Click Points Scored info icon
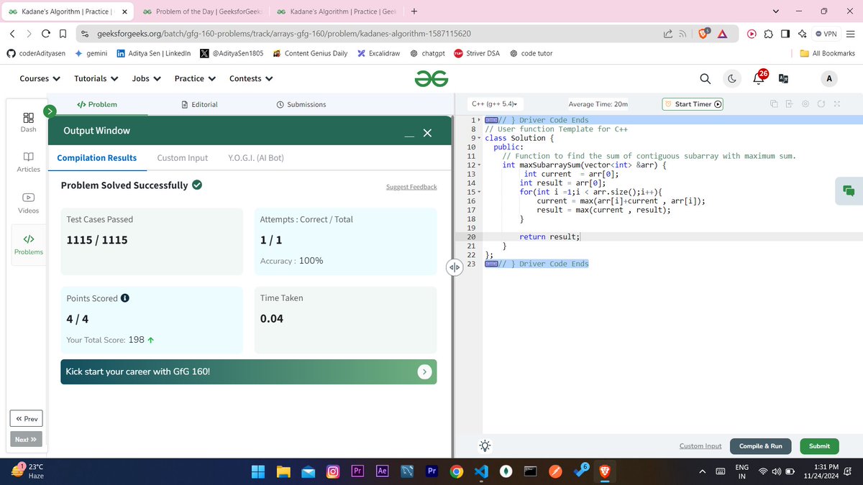The height and width of the screenshot is (485, 863). 125,298
